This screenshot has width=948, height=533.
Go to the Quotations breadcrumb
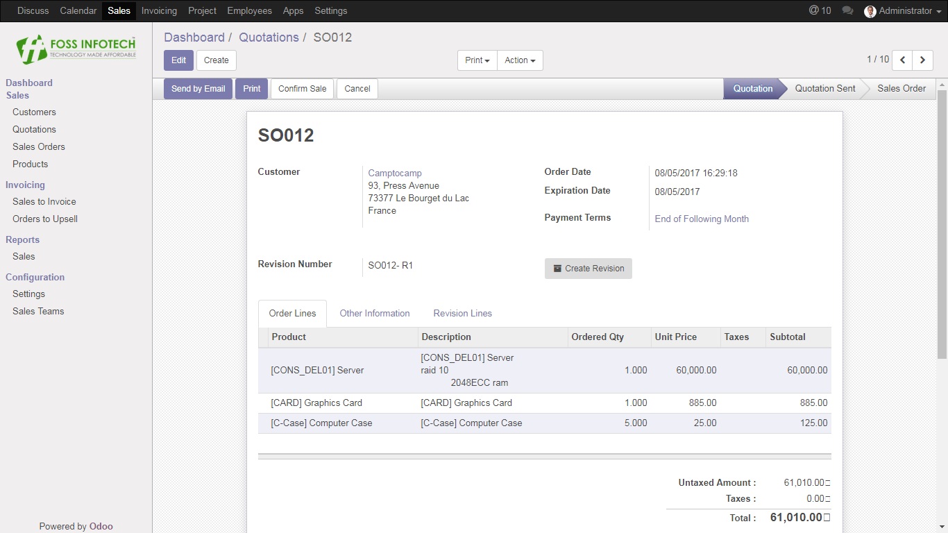click(269, 37)
